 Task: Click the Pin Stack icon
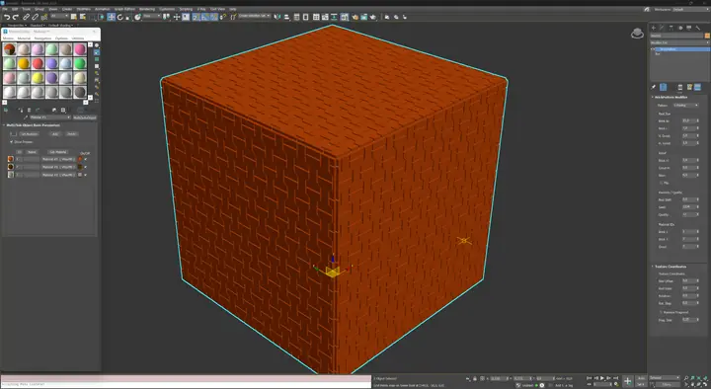(x=654, y=87)
